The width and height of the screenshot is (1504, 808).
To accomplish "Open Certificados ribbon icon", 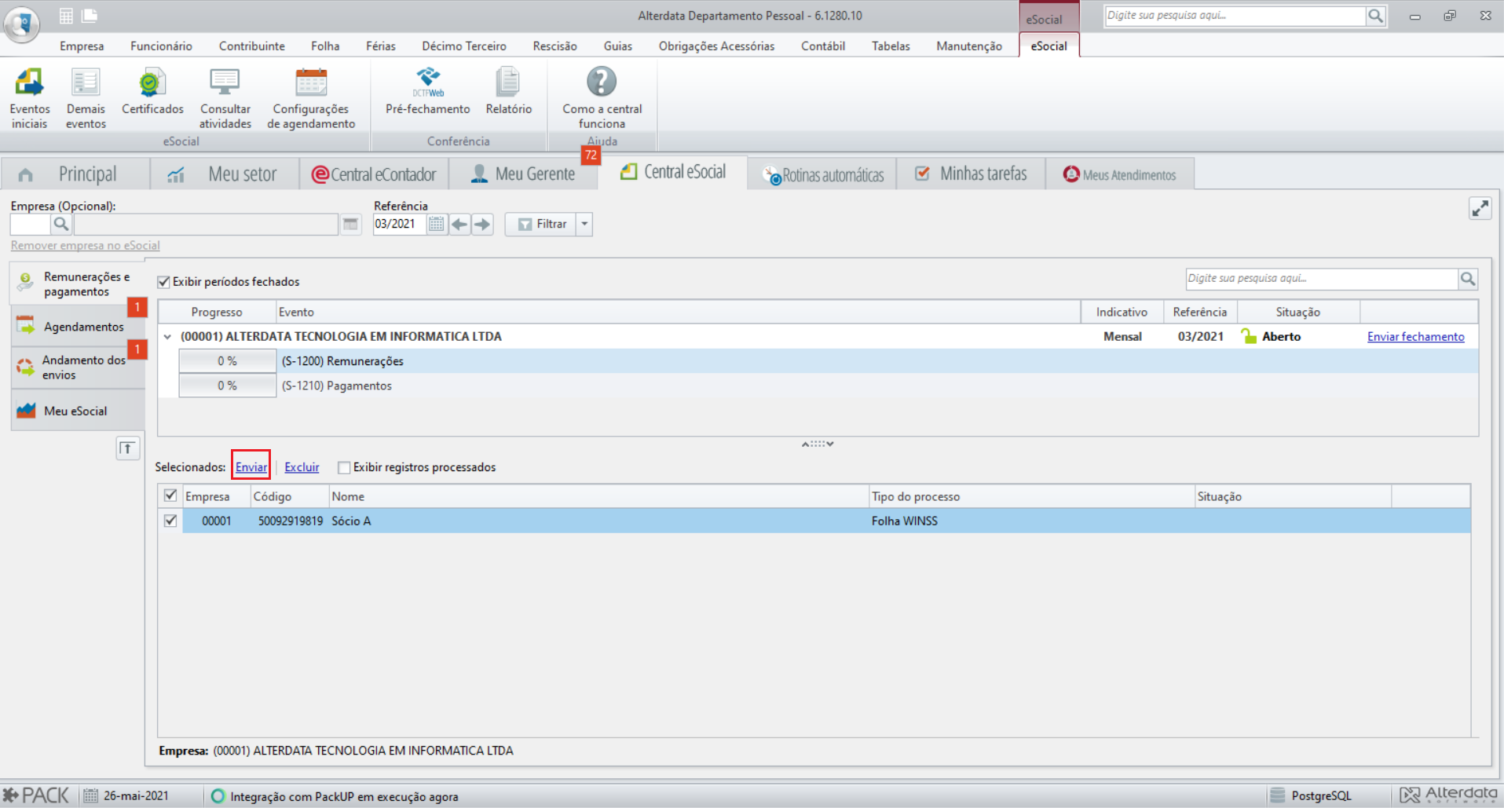I will (152, 93).
